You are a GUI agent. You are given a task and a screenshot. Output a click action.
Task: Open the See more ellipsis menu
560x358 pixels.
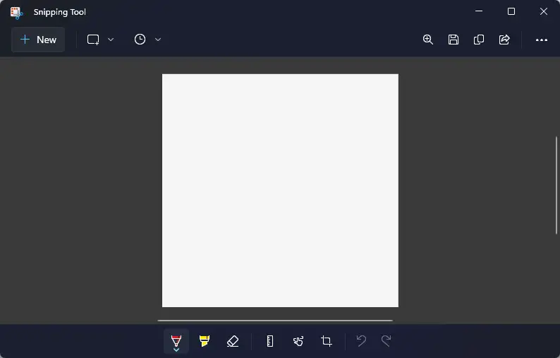(x=542, y=40)
